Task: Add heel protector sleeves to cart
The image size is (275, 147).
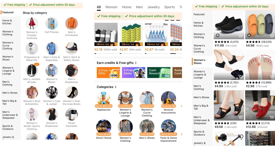Action: click(240, 77)
